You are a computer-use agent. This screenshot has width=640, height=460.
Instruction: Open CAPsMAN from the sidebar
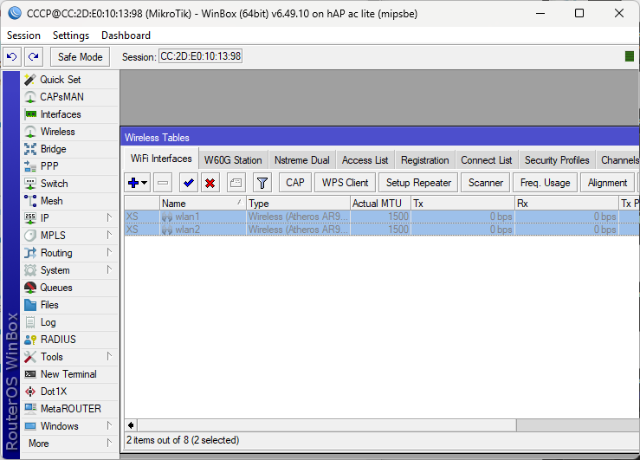point(70,97)
